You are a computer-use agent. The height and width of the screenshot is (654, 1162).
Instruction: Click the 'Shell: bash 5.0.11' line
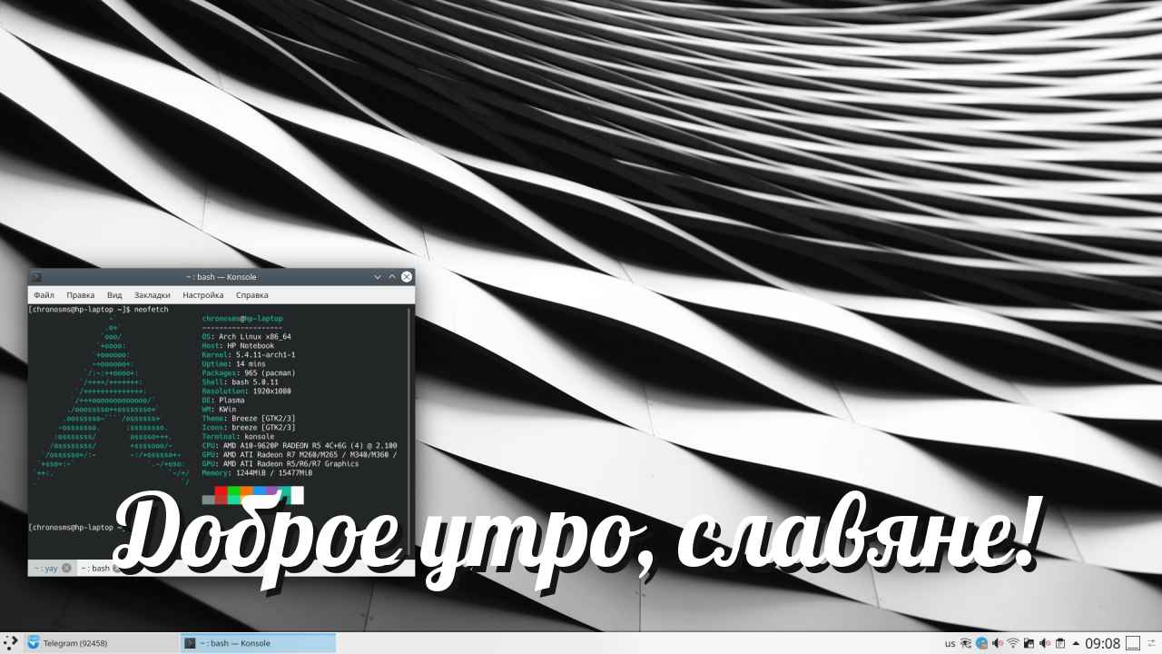[240, 382]
